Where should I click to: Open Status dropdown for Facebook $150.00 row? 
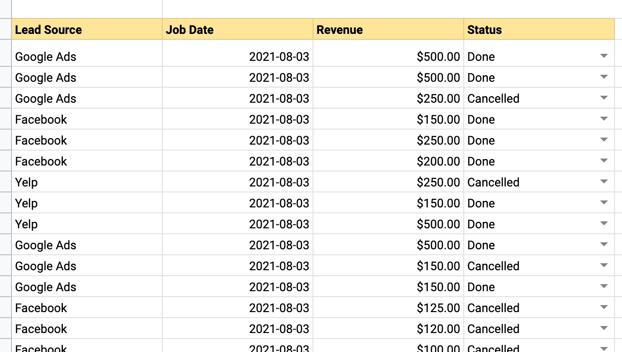[x=604, y=119]
